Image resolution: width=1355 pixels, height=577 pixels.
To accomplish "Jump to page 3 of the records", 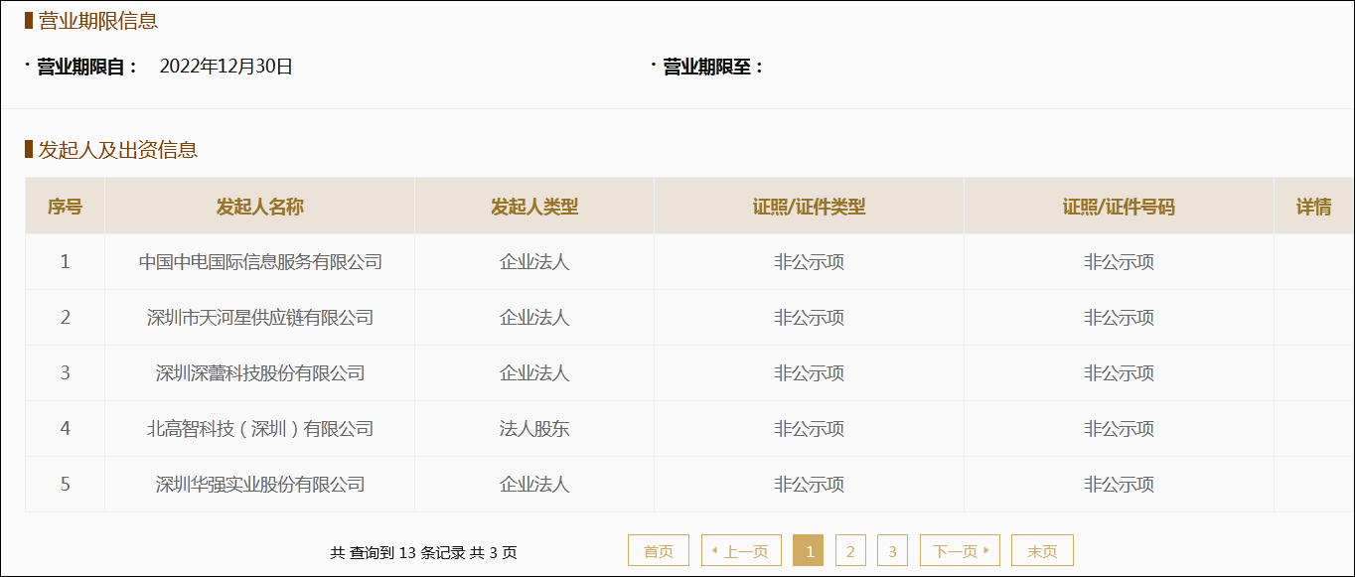I will (x=892, y=551).
